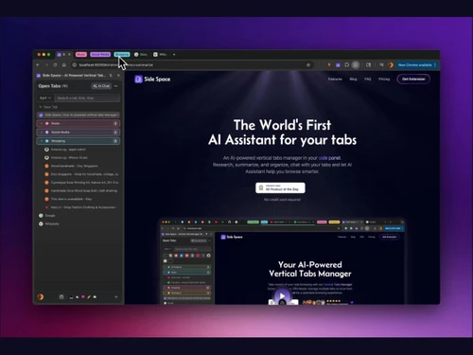473x355 pixels.
Task: Click the Side Space logo on webpage
Action: [152, 80]
